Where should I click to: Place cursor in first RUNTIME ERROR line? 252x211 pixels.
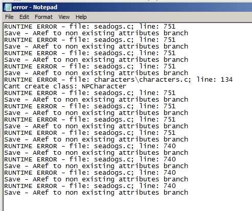(90, 27)
